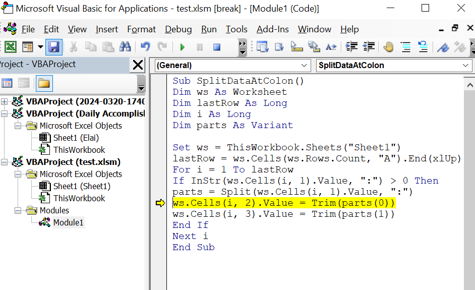Screen dimensions: 475x290
Task: Collapse VBAProject (Daily Accomplis node
Action: (x=4, y=113)
